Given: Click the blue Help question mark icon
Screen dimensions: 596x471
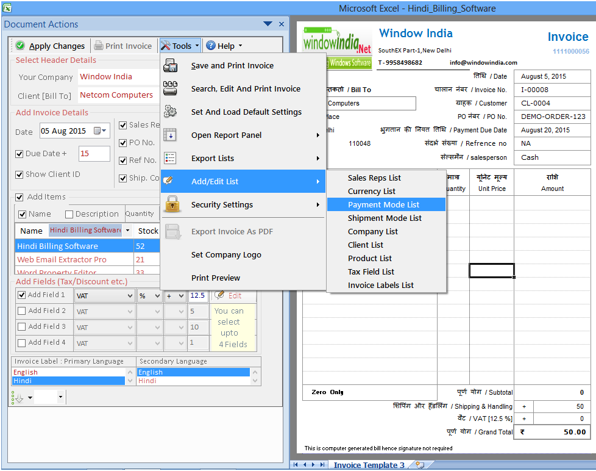Looking at the screenshot, I should tap(211, 46).
